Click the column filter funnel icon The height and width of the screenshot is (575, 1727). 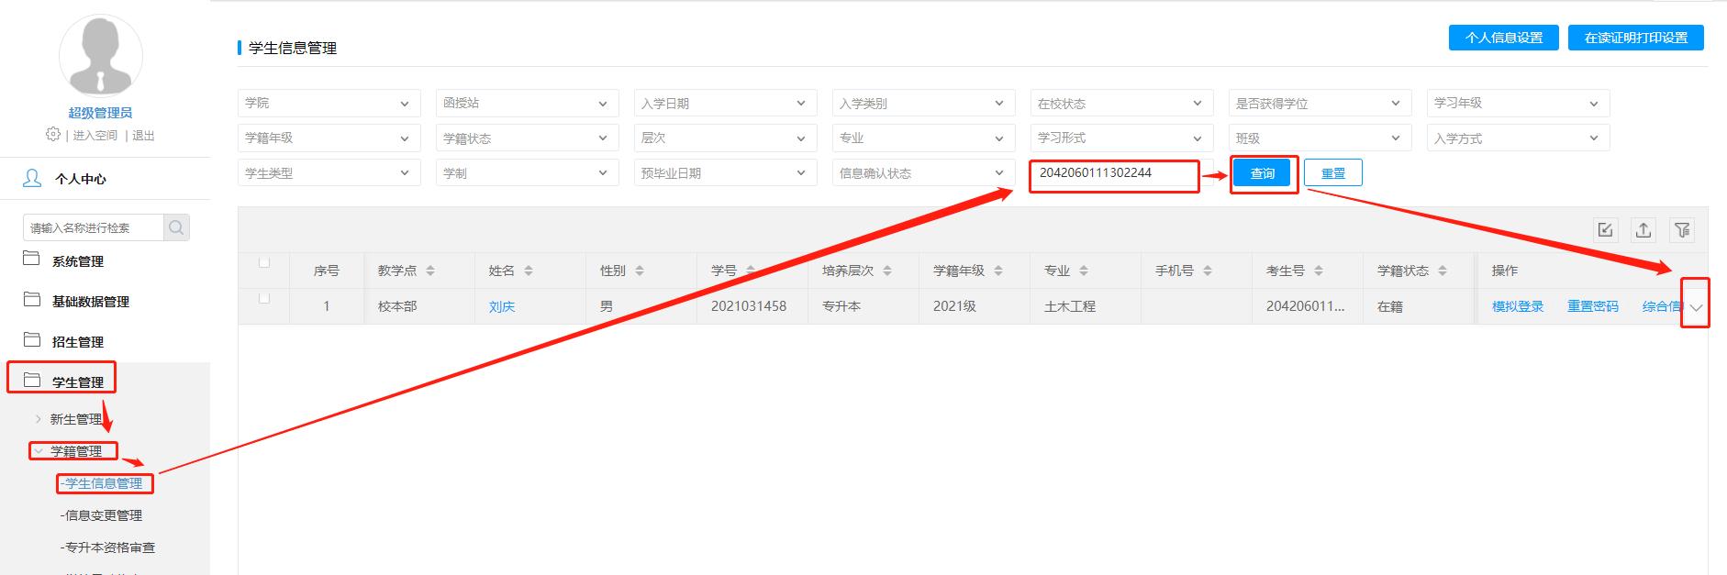point(1682,230)
